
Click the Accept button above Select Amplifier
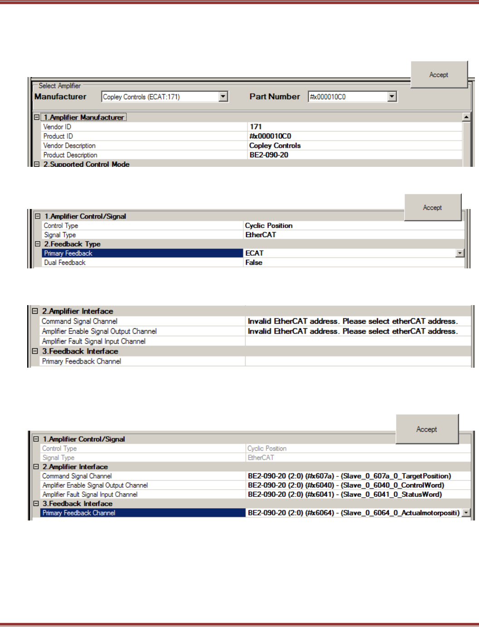pyautogui.click(x=439, y=74)
